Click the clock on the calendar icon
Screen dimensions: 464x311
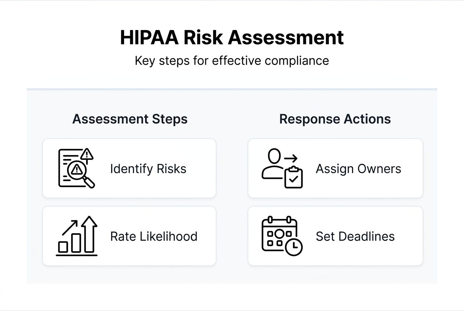point(294,247)
